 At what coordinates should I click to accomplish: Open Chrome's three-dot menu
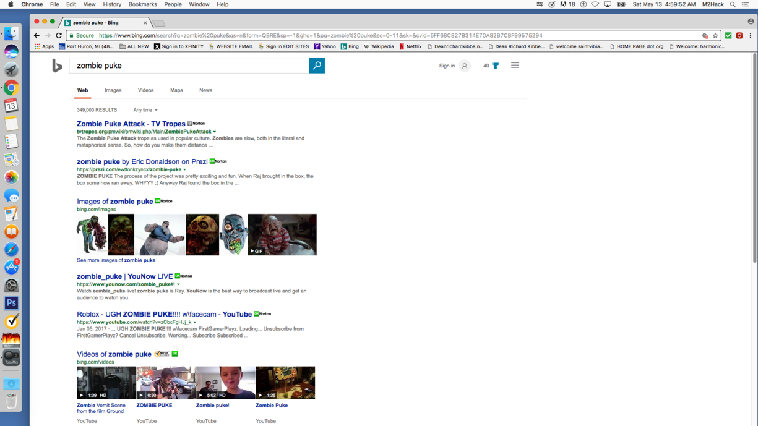(751, 36)
